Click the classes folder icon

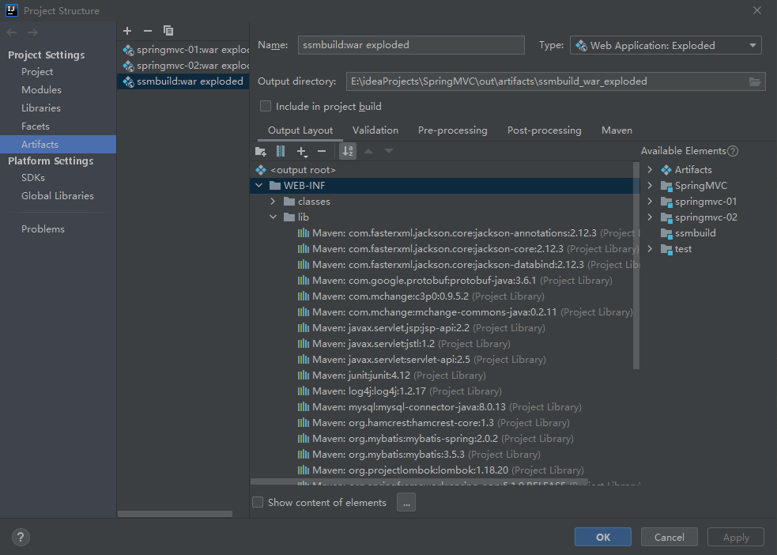point(289,202)
